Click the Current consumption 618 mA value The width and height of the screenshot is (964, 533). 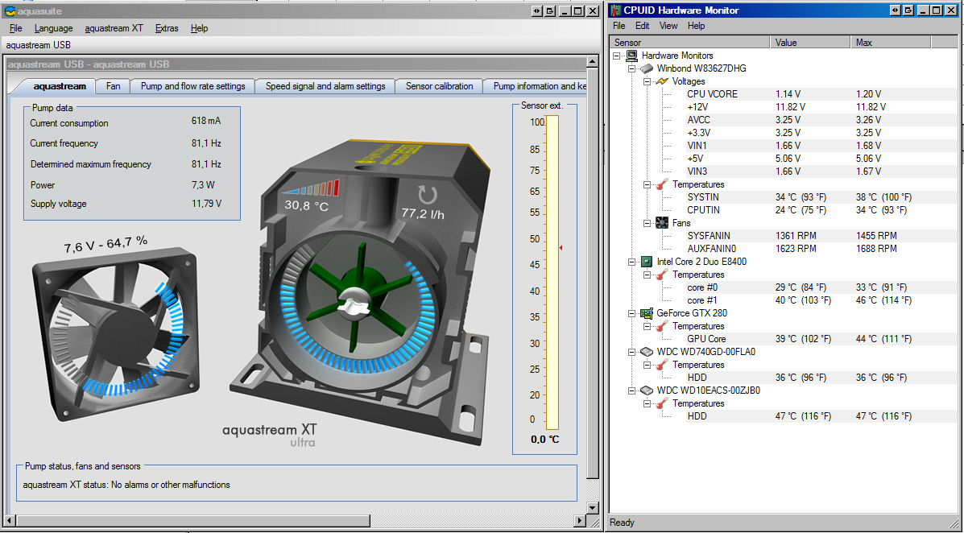[206, 121]
